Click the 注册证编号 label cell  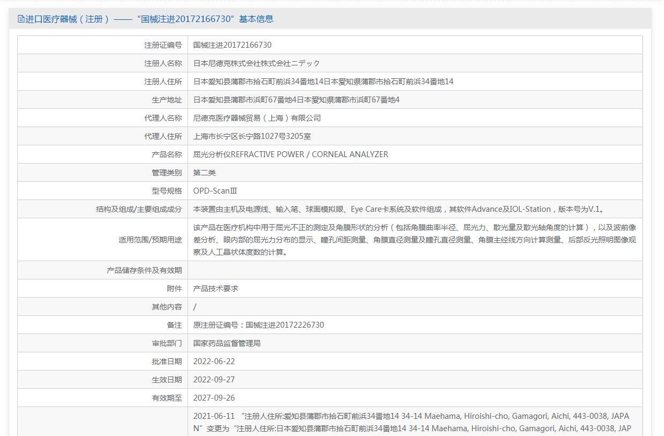163,45
